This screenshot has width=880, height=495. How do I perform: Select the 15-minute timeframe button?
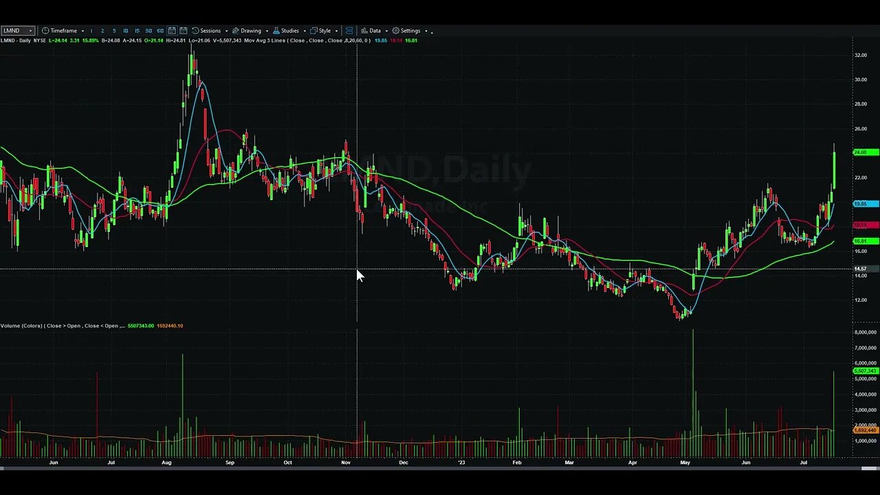coord(137,31)
